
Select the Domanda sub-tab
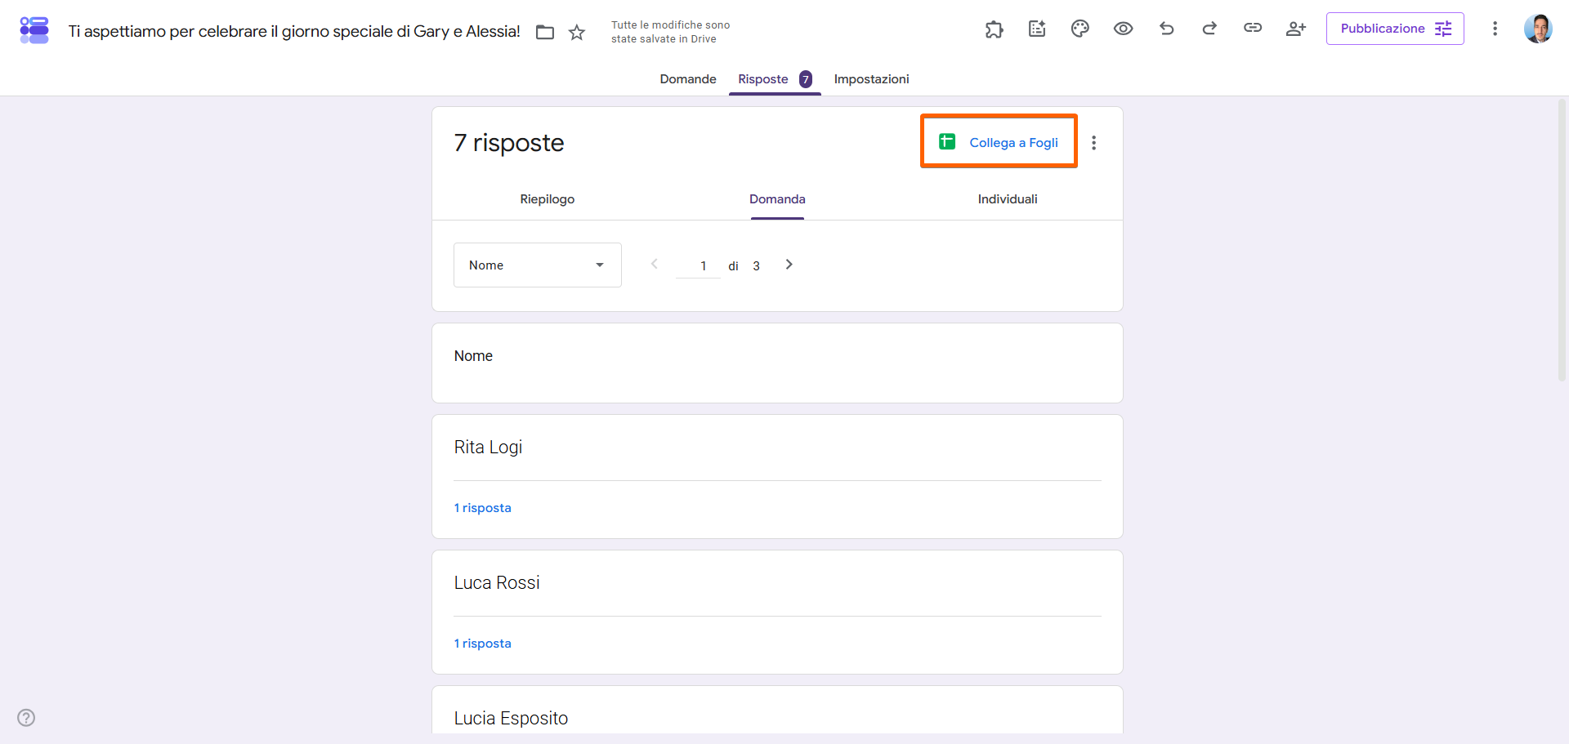tap(777, 199)
